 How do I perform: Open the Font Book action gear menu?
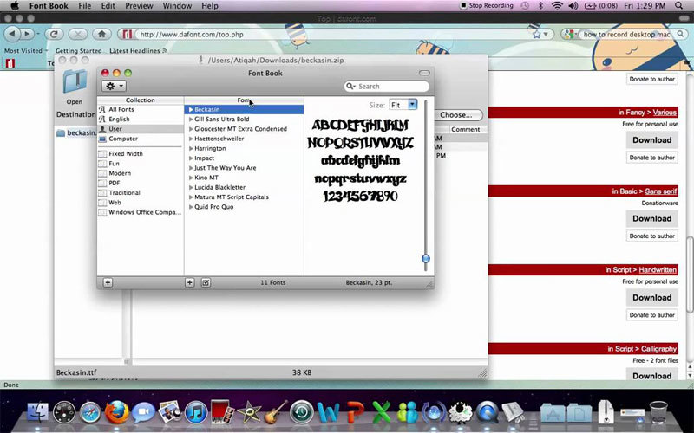click(114, 86)
